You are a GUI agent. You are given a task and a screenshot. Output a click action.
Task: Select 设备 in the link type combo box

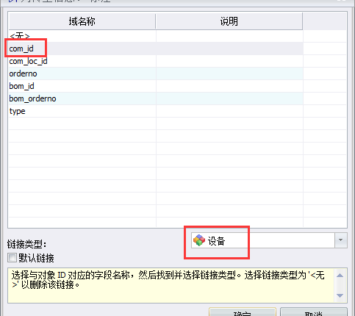pyautogui.click(x=269, y=240)
